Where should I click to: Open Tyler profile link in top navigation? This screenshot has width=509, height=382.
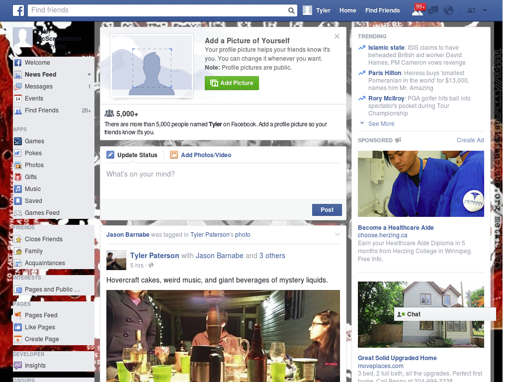tap(323, 10)
